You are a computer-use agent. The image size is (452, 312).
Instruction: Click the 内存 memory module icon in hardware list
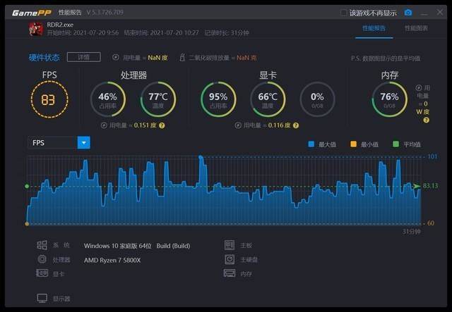pyautogui.click(x=230, y=273)
